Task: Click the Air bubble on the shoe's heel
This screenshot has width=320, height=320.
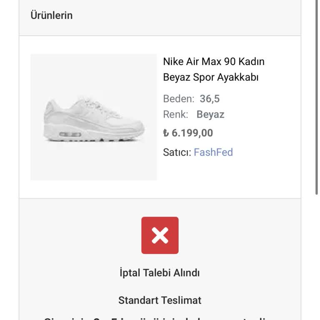Action: pyautogui.click(x=70, y=134)
